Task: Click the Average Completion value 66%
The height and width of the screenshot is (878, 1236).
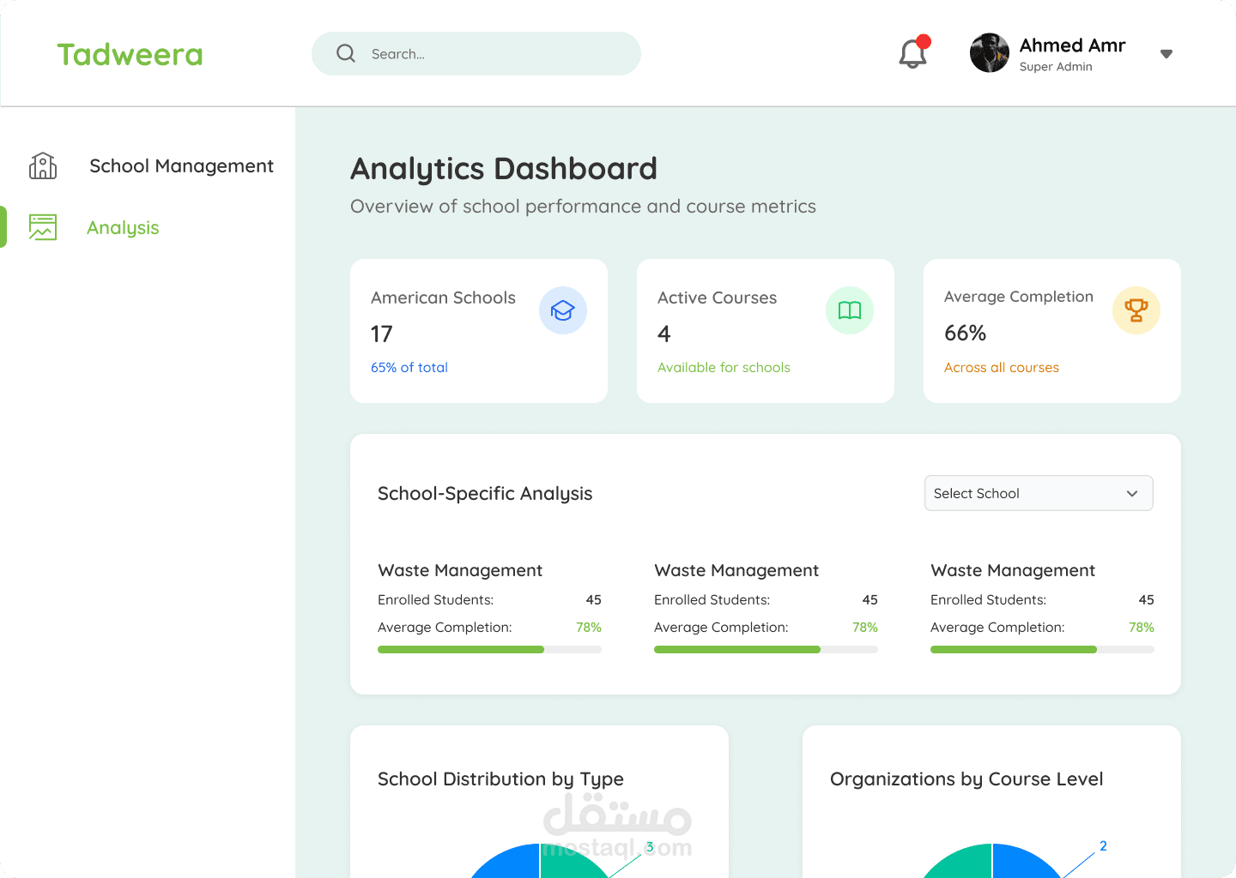Action: [x=966, y=333]
